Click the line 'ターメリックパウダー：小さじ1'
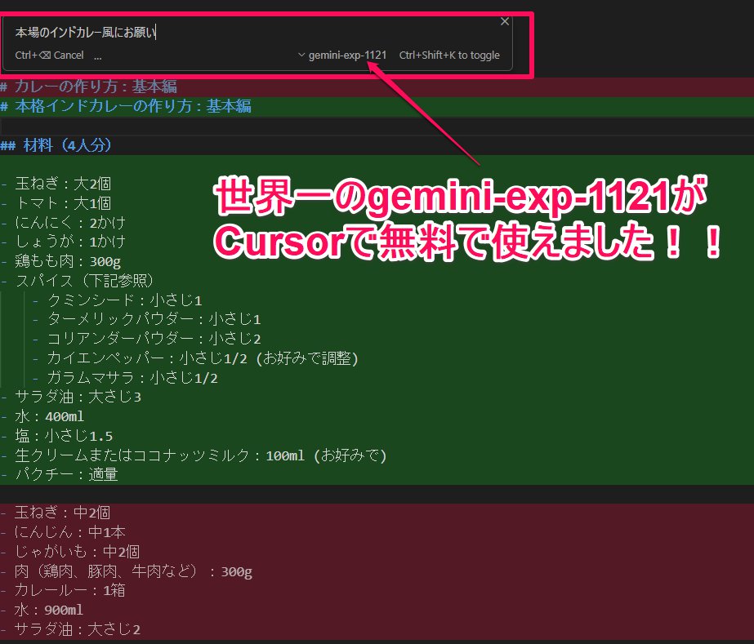 click(x=154, y=319)
